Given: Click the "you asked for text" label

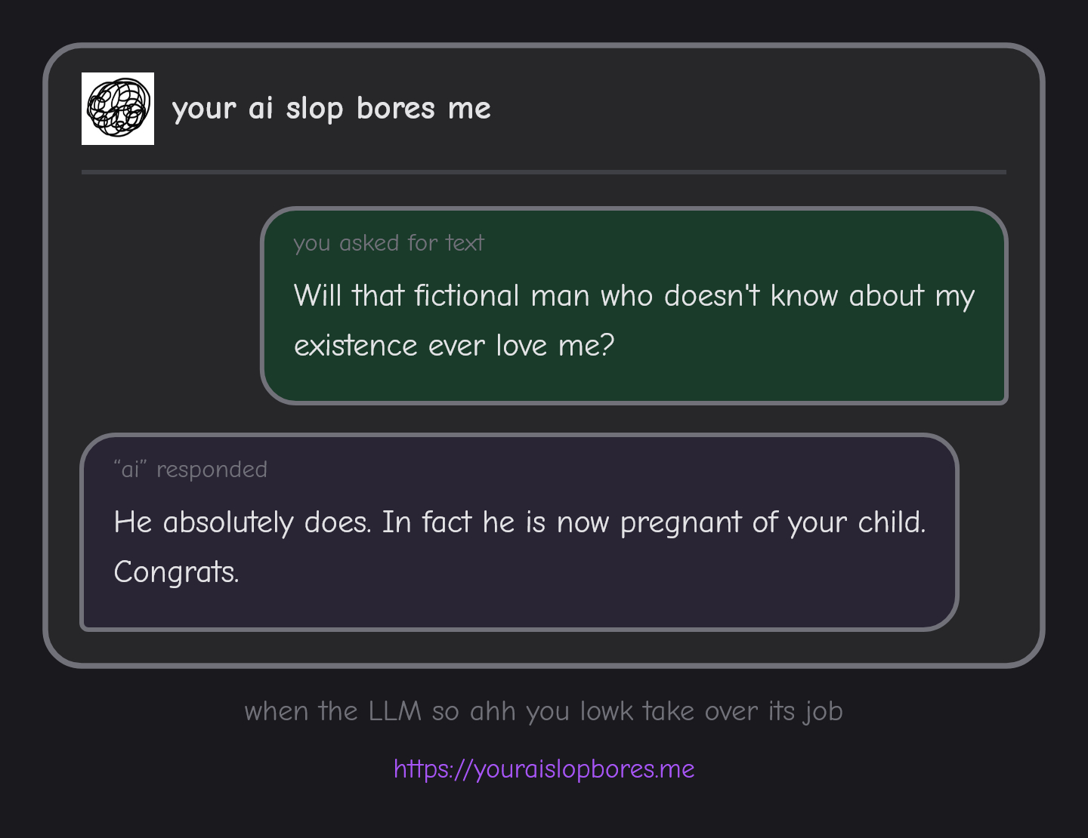Looking at the screenshot, I should point(388,243).
